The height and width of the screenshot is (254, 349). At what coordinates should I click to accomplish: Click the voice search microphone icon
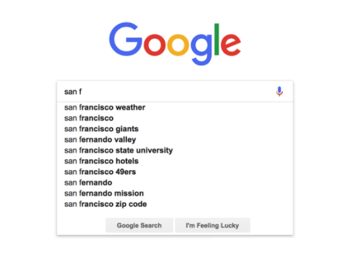click(x=279, y=92)
